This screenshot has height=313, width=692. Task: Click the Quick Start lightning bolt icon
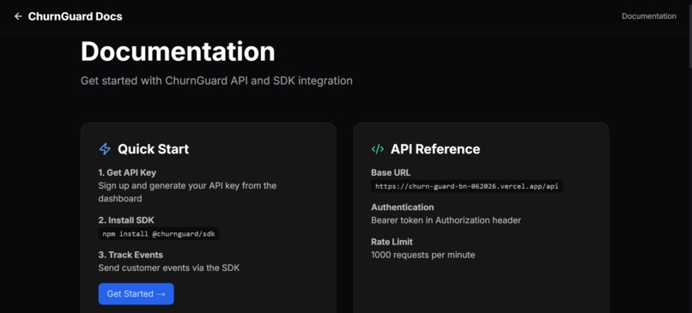105,149
